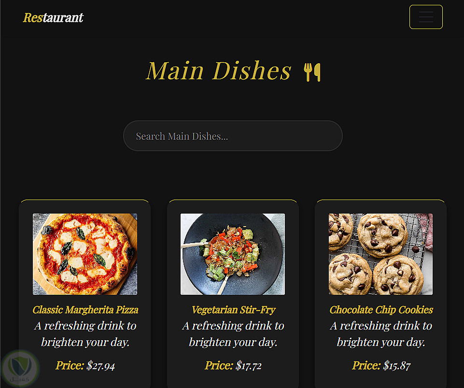Focus the Search Main Dishes field
The width and height of the screenshot is (464, 388).
click(233, 136)
